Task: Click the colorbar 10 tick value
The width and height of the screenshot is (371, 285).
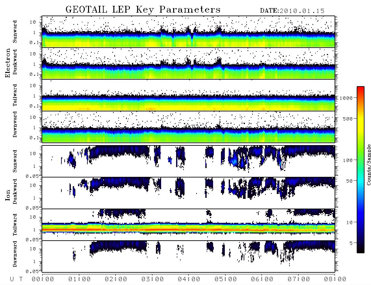Action: click(350, 222)
